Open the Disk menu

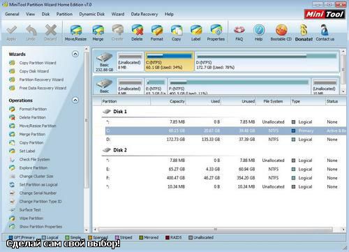(x=45, y=14)
